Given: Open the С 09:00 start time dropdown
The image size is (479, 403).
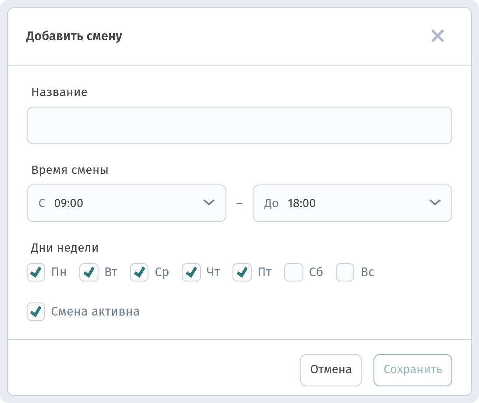Looking at the screenshot, I should click(127, 203).
